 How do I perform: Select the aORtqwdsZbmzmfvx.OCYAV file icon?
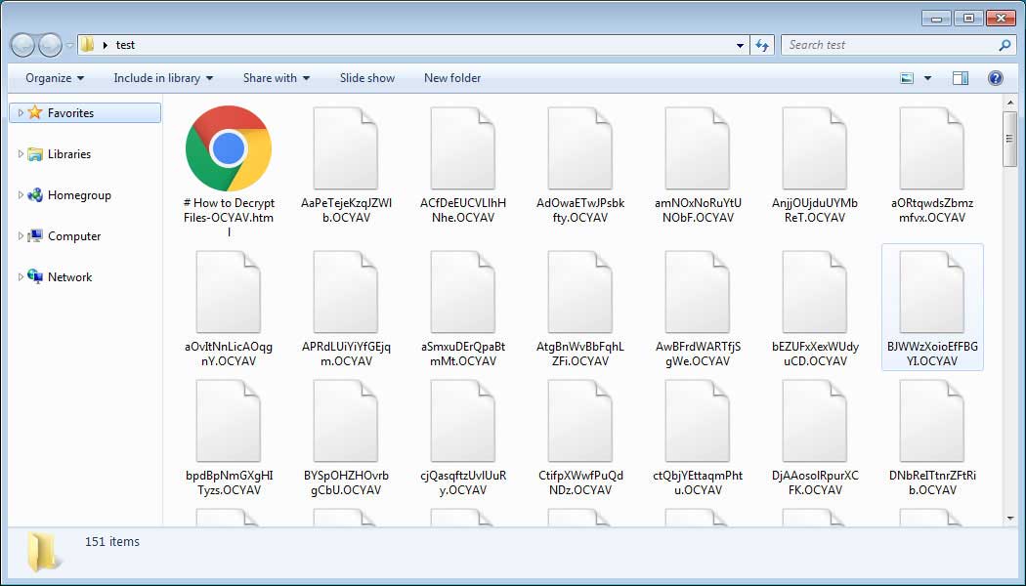coord(932,148)
